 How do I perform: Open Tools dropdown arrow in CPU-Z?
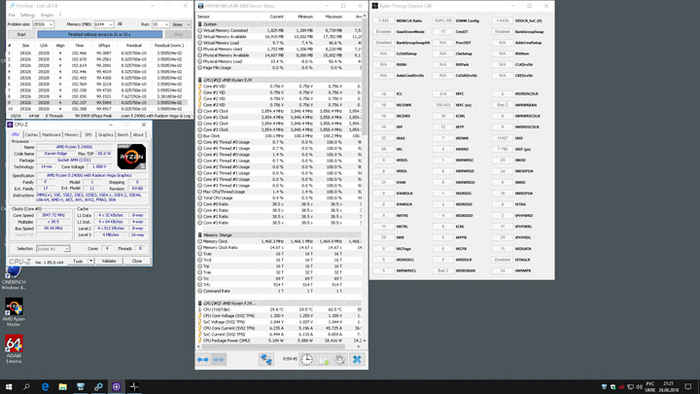pos(91,261)
